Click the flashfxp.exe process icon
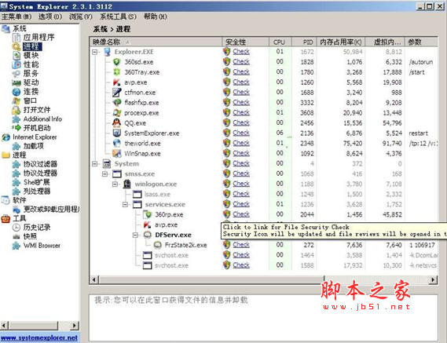Viewport: 447px width, 343px height. pos(116,103)
